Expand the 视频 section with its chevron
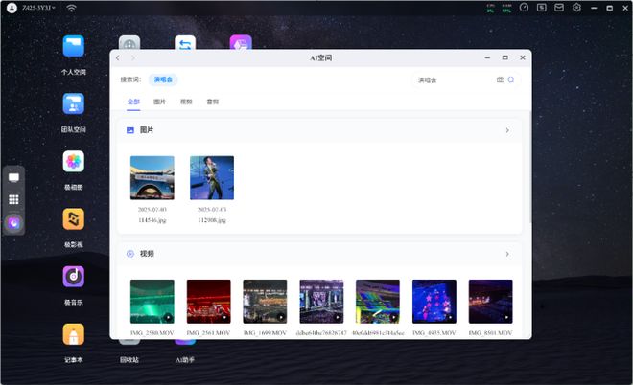Image resolution: width=633 pixels, height=385 pixels. point(507,254)
